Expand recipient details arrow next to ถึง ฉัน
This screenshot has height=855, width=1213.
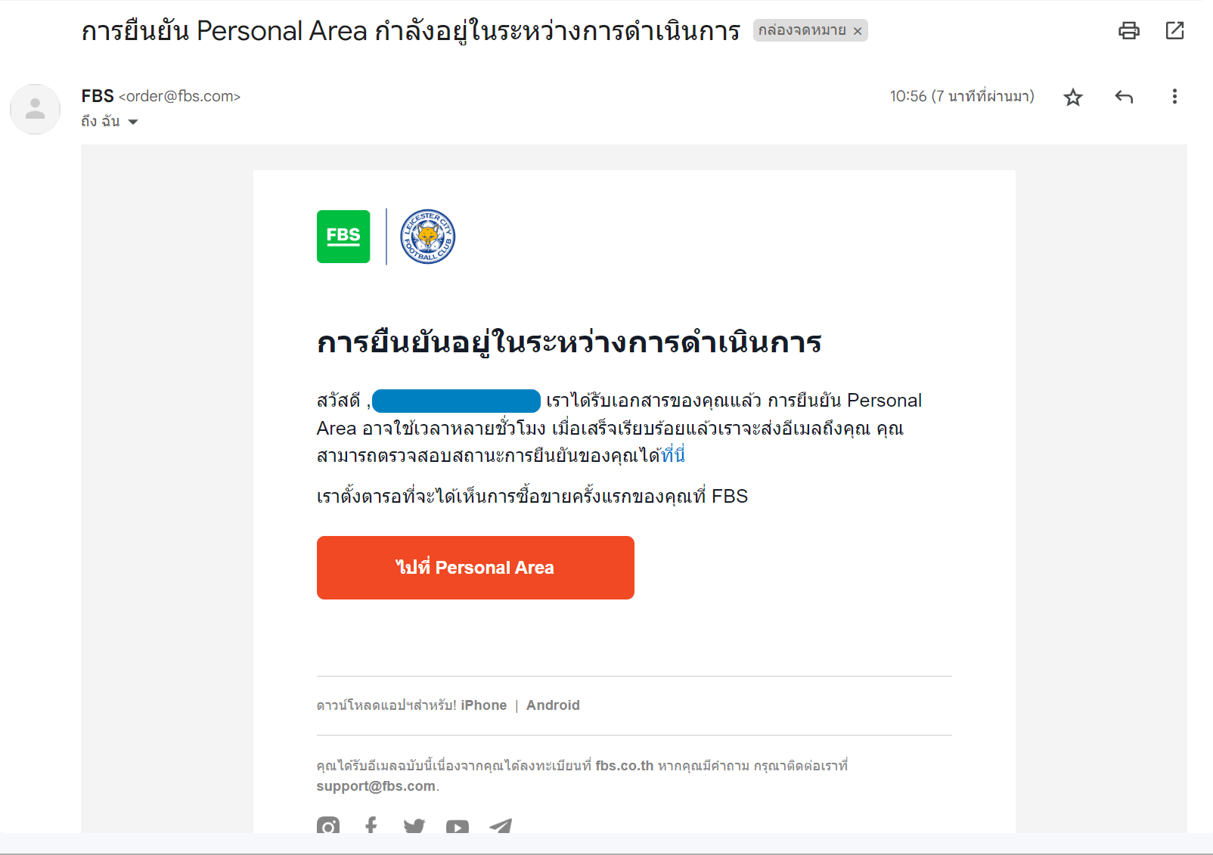(x=133, y=122)
